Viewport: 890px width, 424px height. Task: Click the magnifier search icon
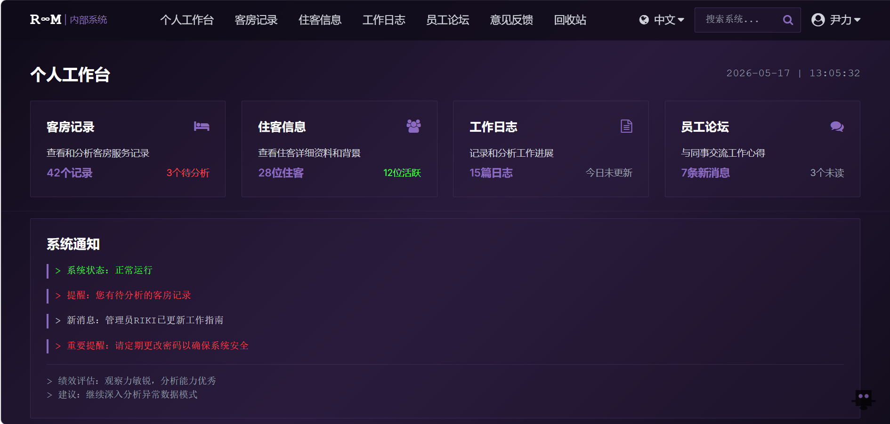788,20
